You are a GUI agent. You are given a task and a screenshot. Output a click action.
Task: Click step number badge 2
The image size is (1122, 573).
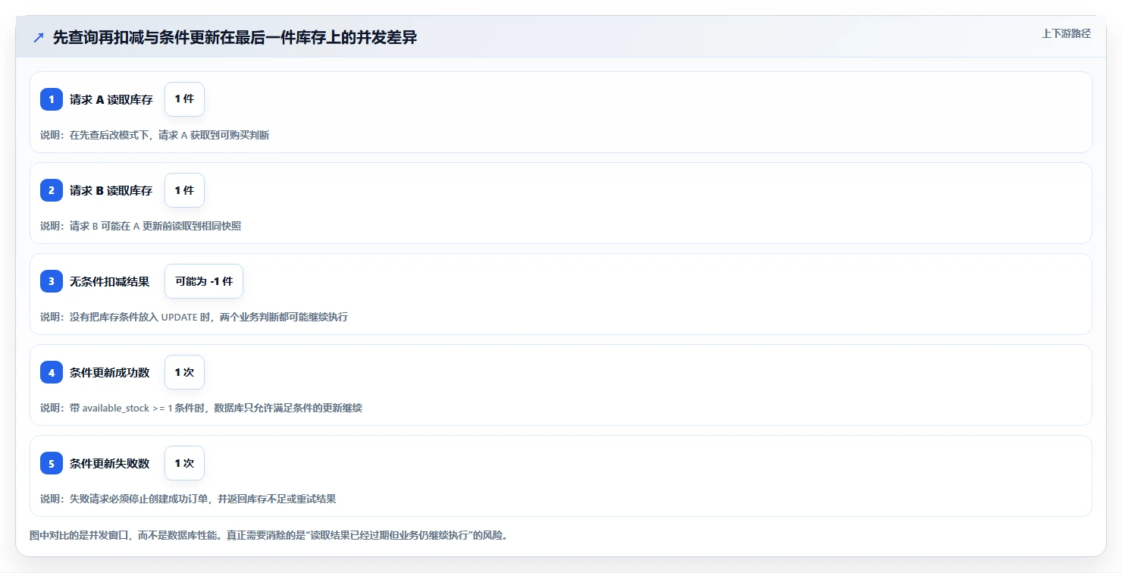pos(52,190)
